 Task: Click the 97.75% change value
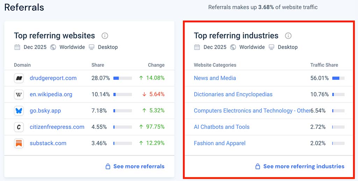[155, 127]
